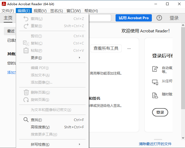This screenshot has width=185, height=148.
Task: Click the magnifier icon beside 查找(F)
Action: (26, 120)
